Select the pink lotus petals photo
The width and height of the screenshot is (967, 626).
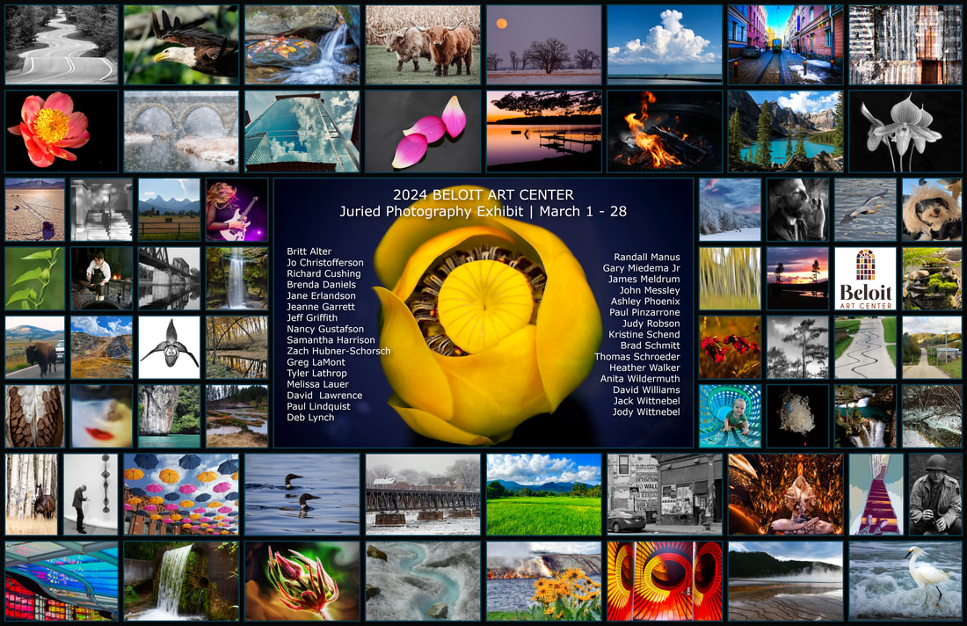[x=423, y=131]
